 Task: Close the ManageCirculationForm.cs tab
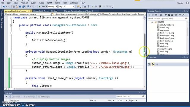(31, 11)
